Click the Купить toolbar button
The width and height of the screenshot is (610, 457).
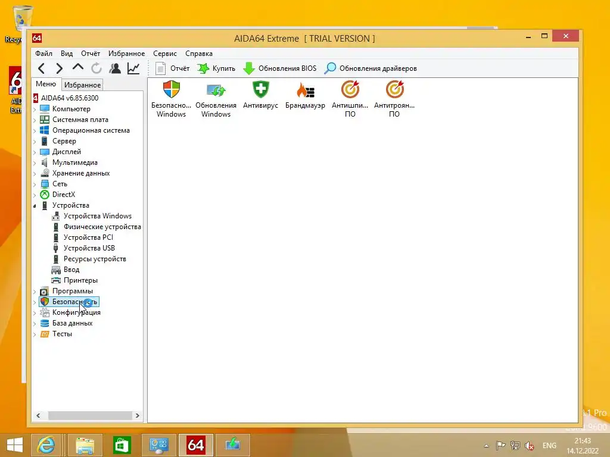tap(216, 68)
